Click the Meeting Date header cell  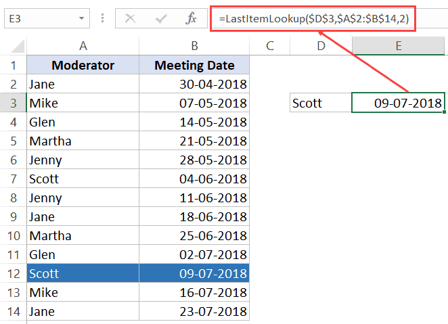tap(194, 65)
